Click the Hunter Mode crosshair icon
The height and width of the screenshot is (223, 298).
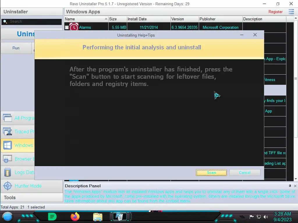point(8,186)
